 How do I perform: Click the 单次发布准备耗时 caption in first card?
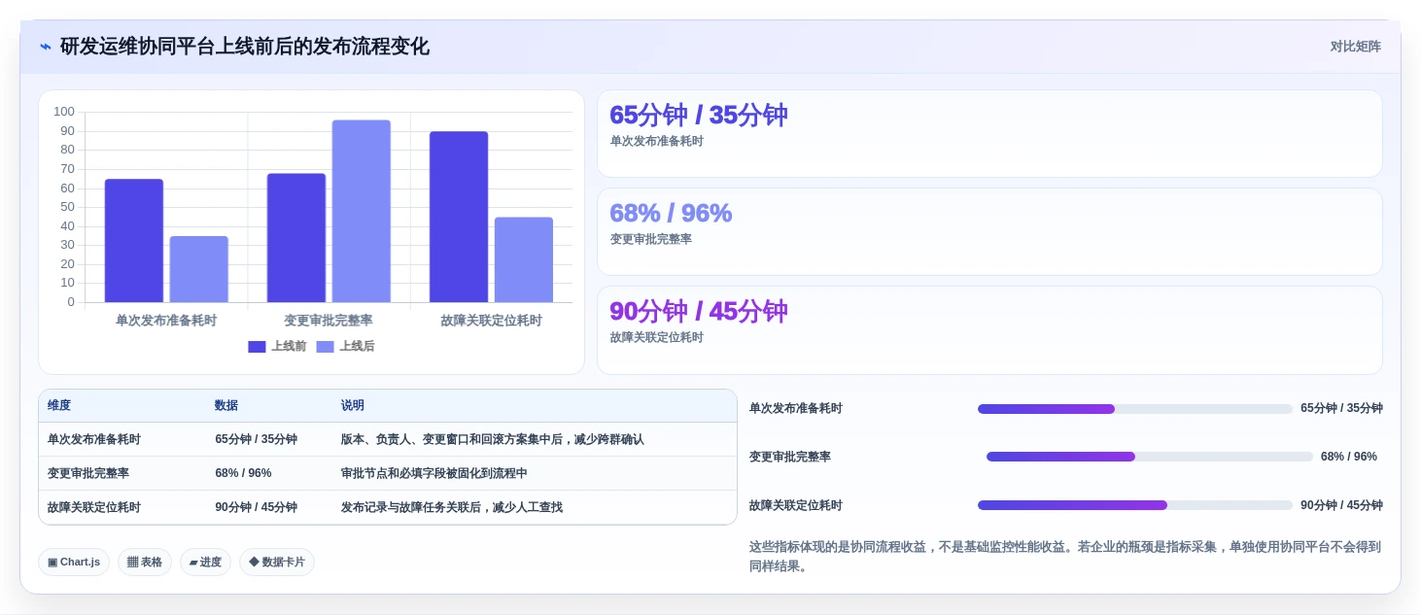(x=656, y=141)
